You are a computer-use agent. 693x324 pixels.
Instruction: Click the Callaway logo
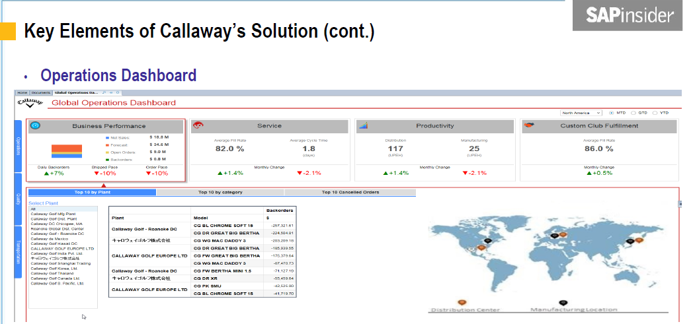[30, 103]
